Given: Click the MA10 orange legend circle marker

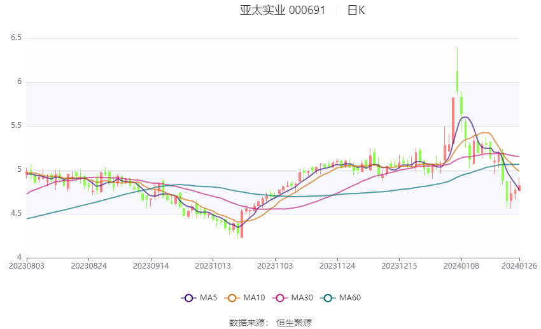Looking at the screenshot, I should (x=232, y=298).
